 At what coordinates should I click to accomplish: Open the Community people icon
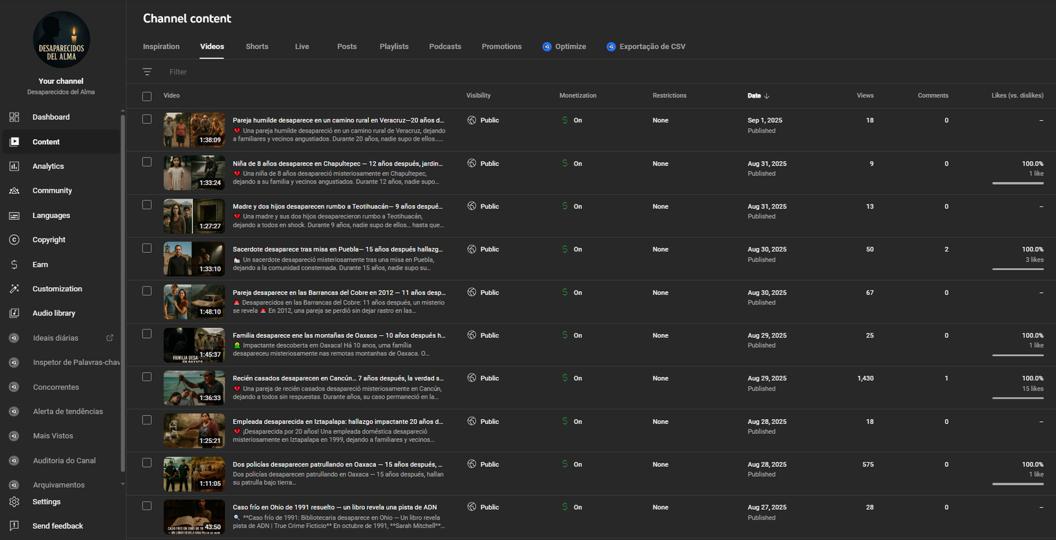(x=15, y=191)
